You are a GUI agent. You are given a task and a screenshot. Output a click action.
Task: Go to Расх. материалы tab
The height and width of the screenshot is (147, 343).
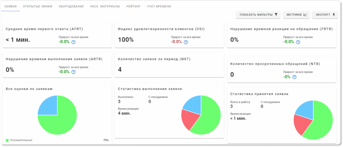(105, 7)
